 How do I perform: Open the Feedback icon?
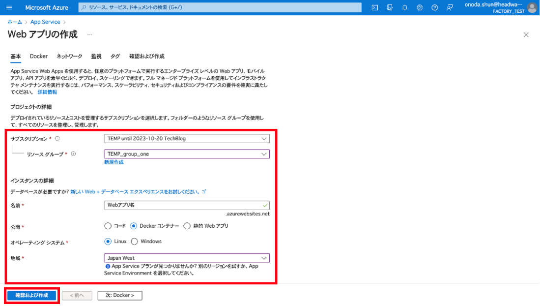450,7
